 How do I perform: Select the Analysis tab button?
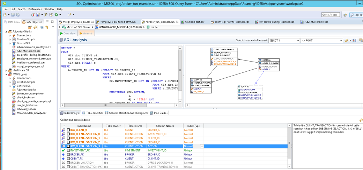coord(86,33)
